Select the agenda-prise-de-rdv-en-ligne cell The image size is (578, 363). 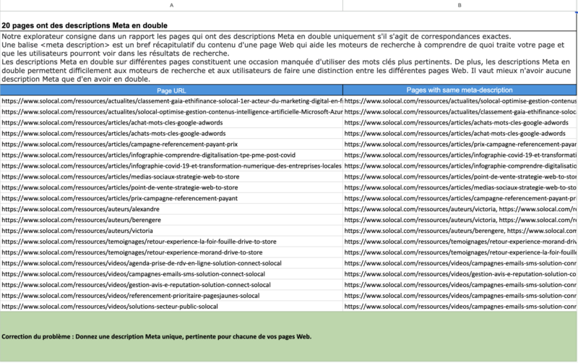[171, 263]
